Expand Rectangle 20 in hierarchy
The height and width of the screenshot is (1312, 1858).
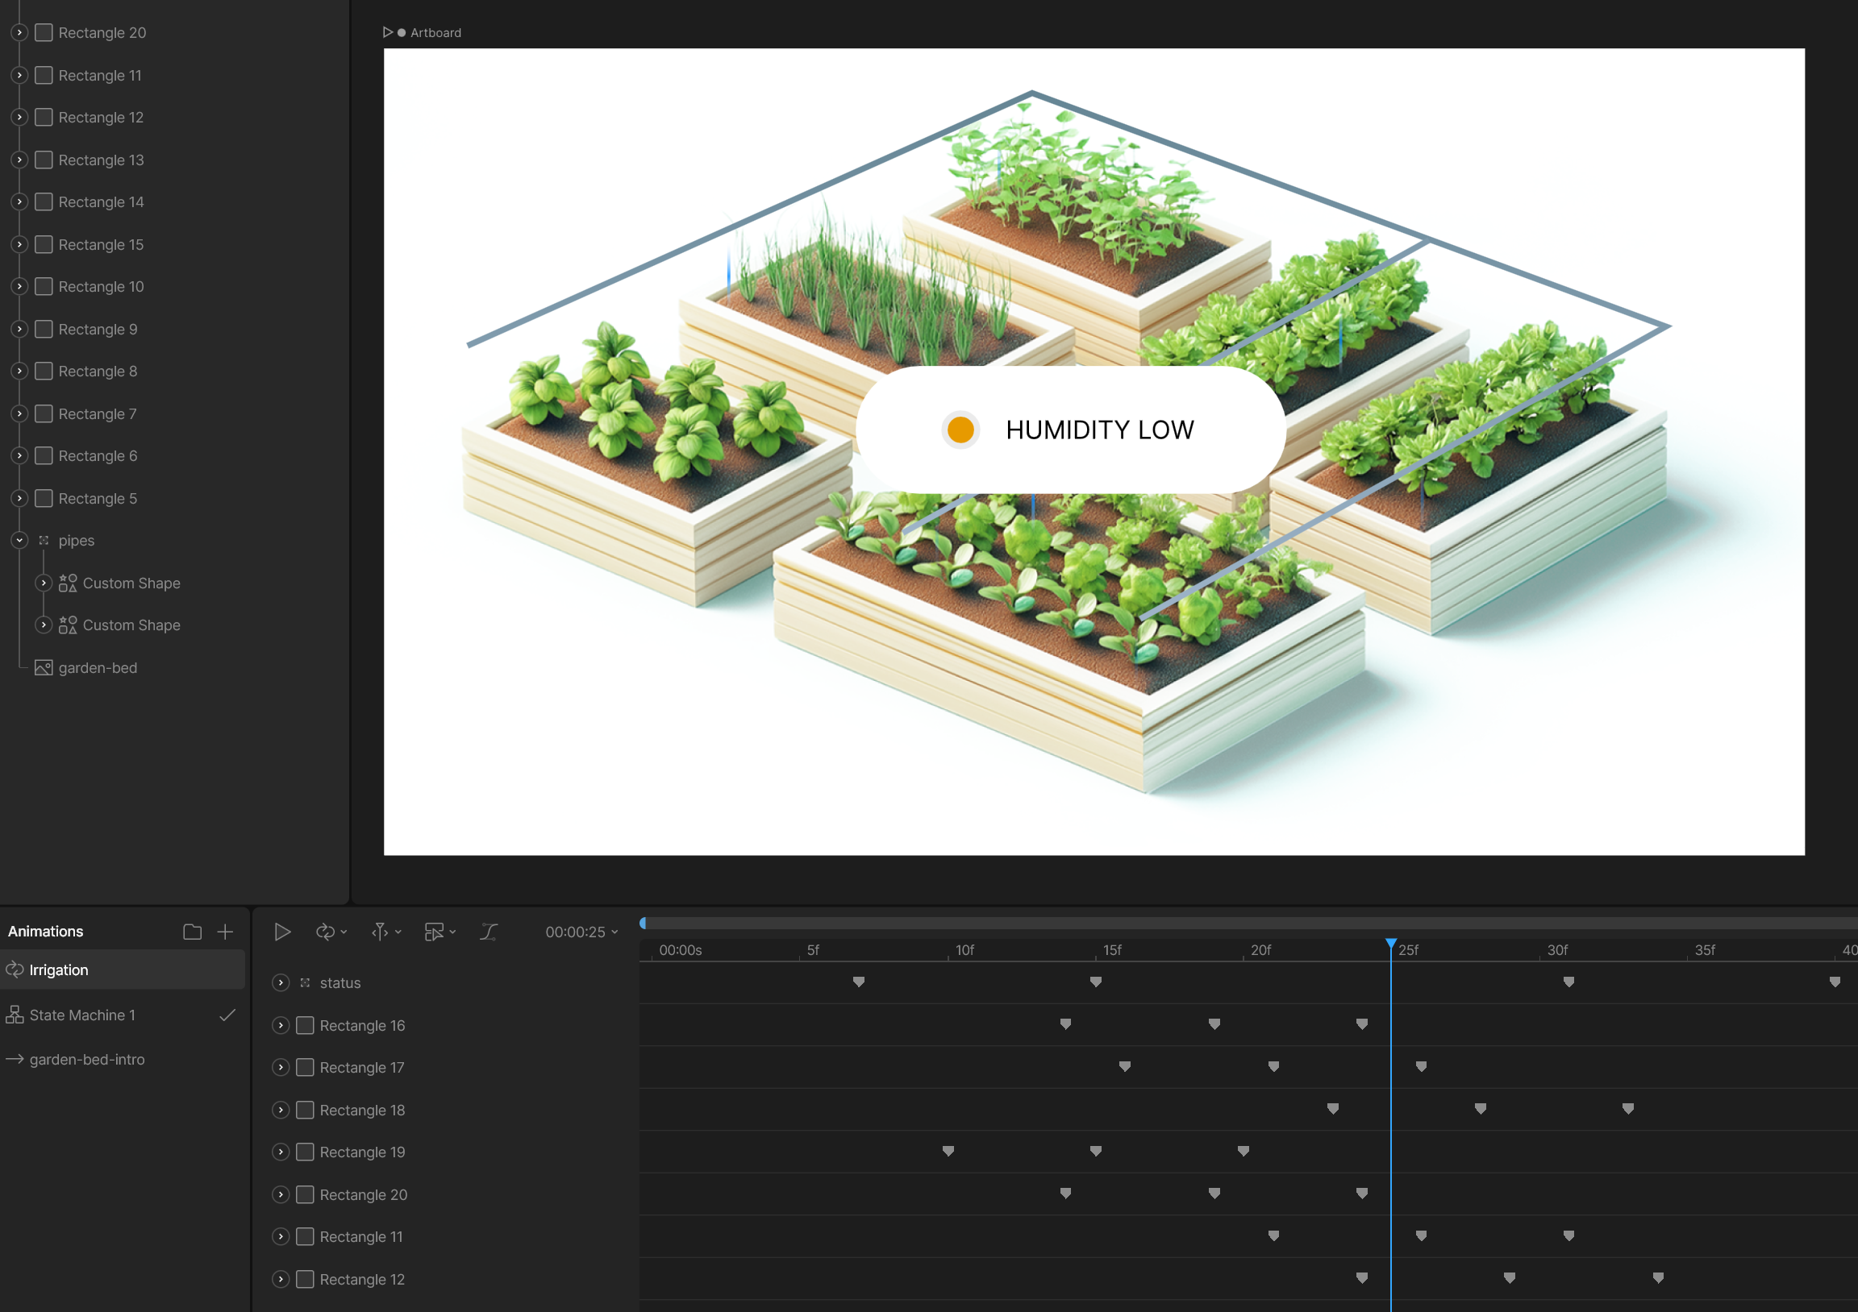click(19, 32)
